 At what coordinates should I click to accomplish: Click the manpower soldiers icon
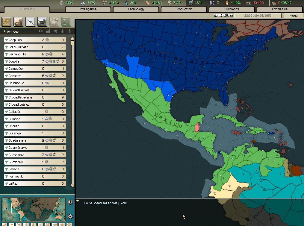tap(191, 3)
